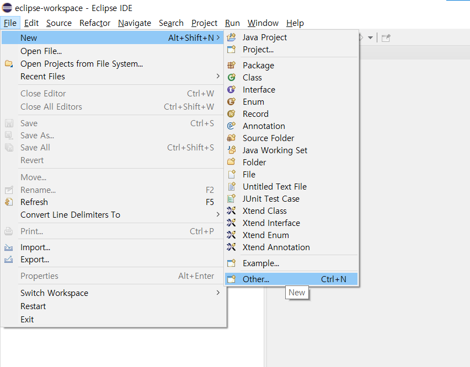Click the green Class icon

coord(231,78)
